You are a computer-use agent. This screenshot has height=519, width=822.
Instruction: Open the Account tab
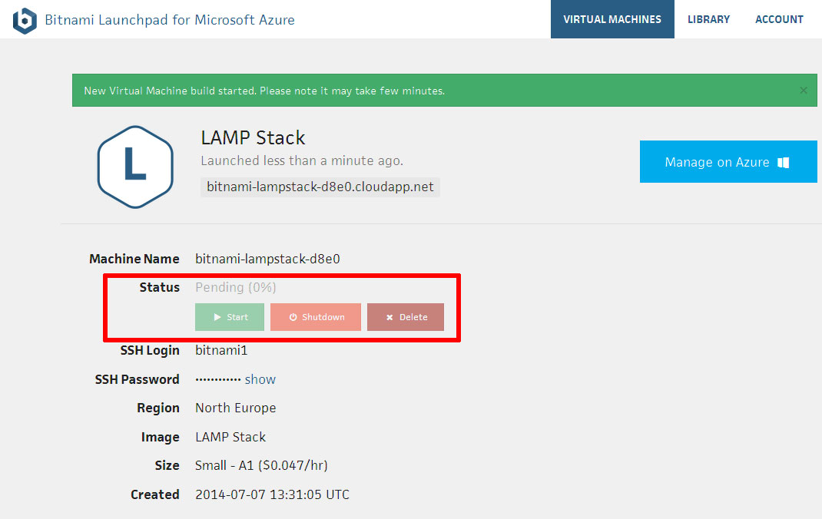click(779, 19)
